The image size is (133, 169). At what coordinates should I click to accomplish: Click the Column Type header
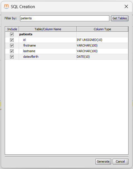tap(102, 29)
